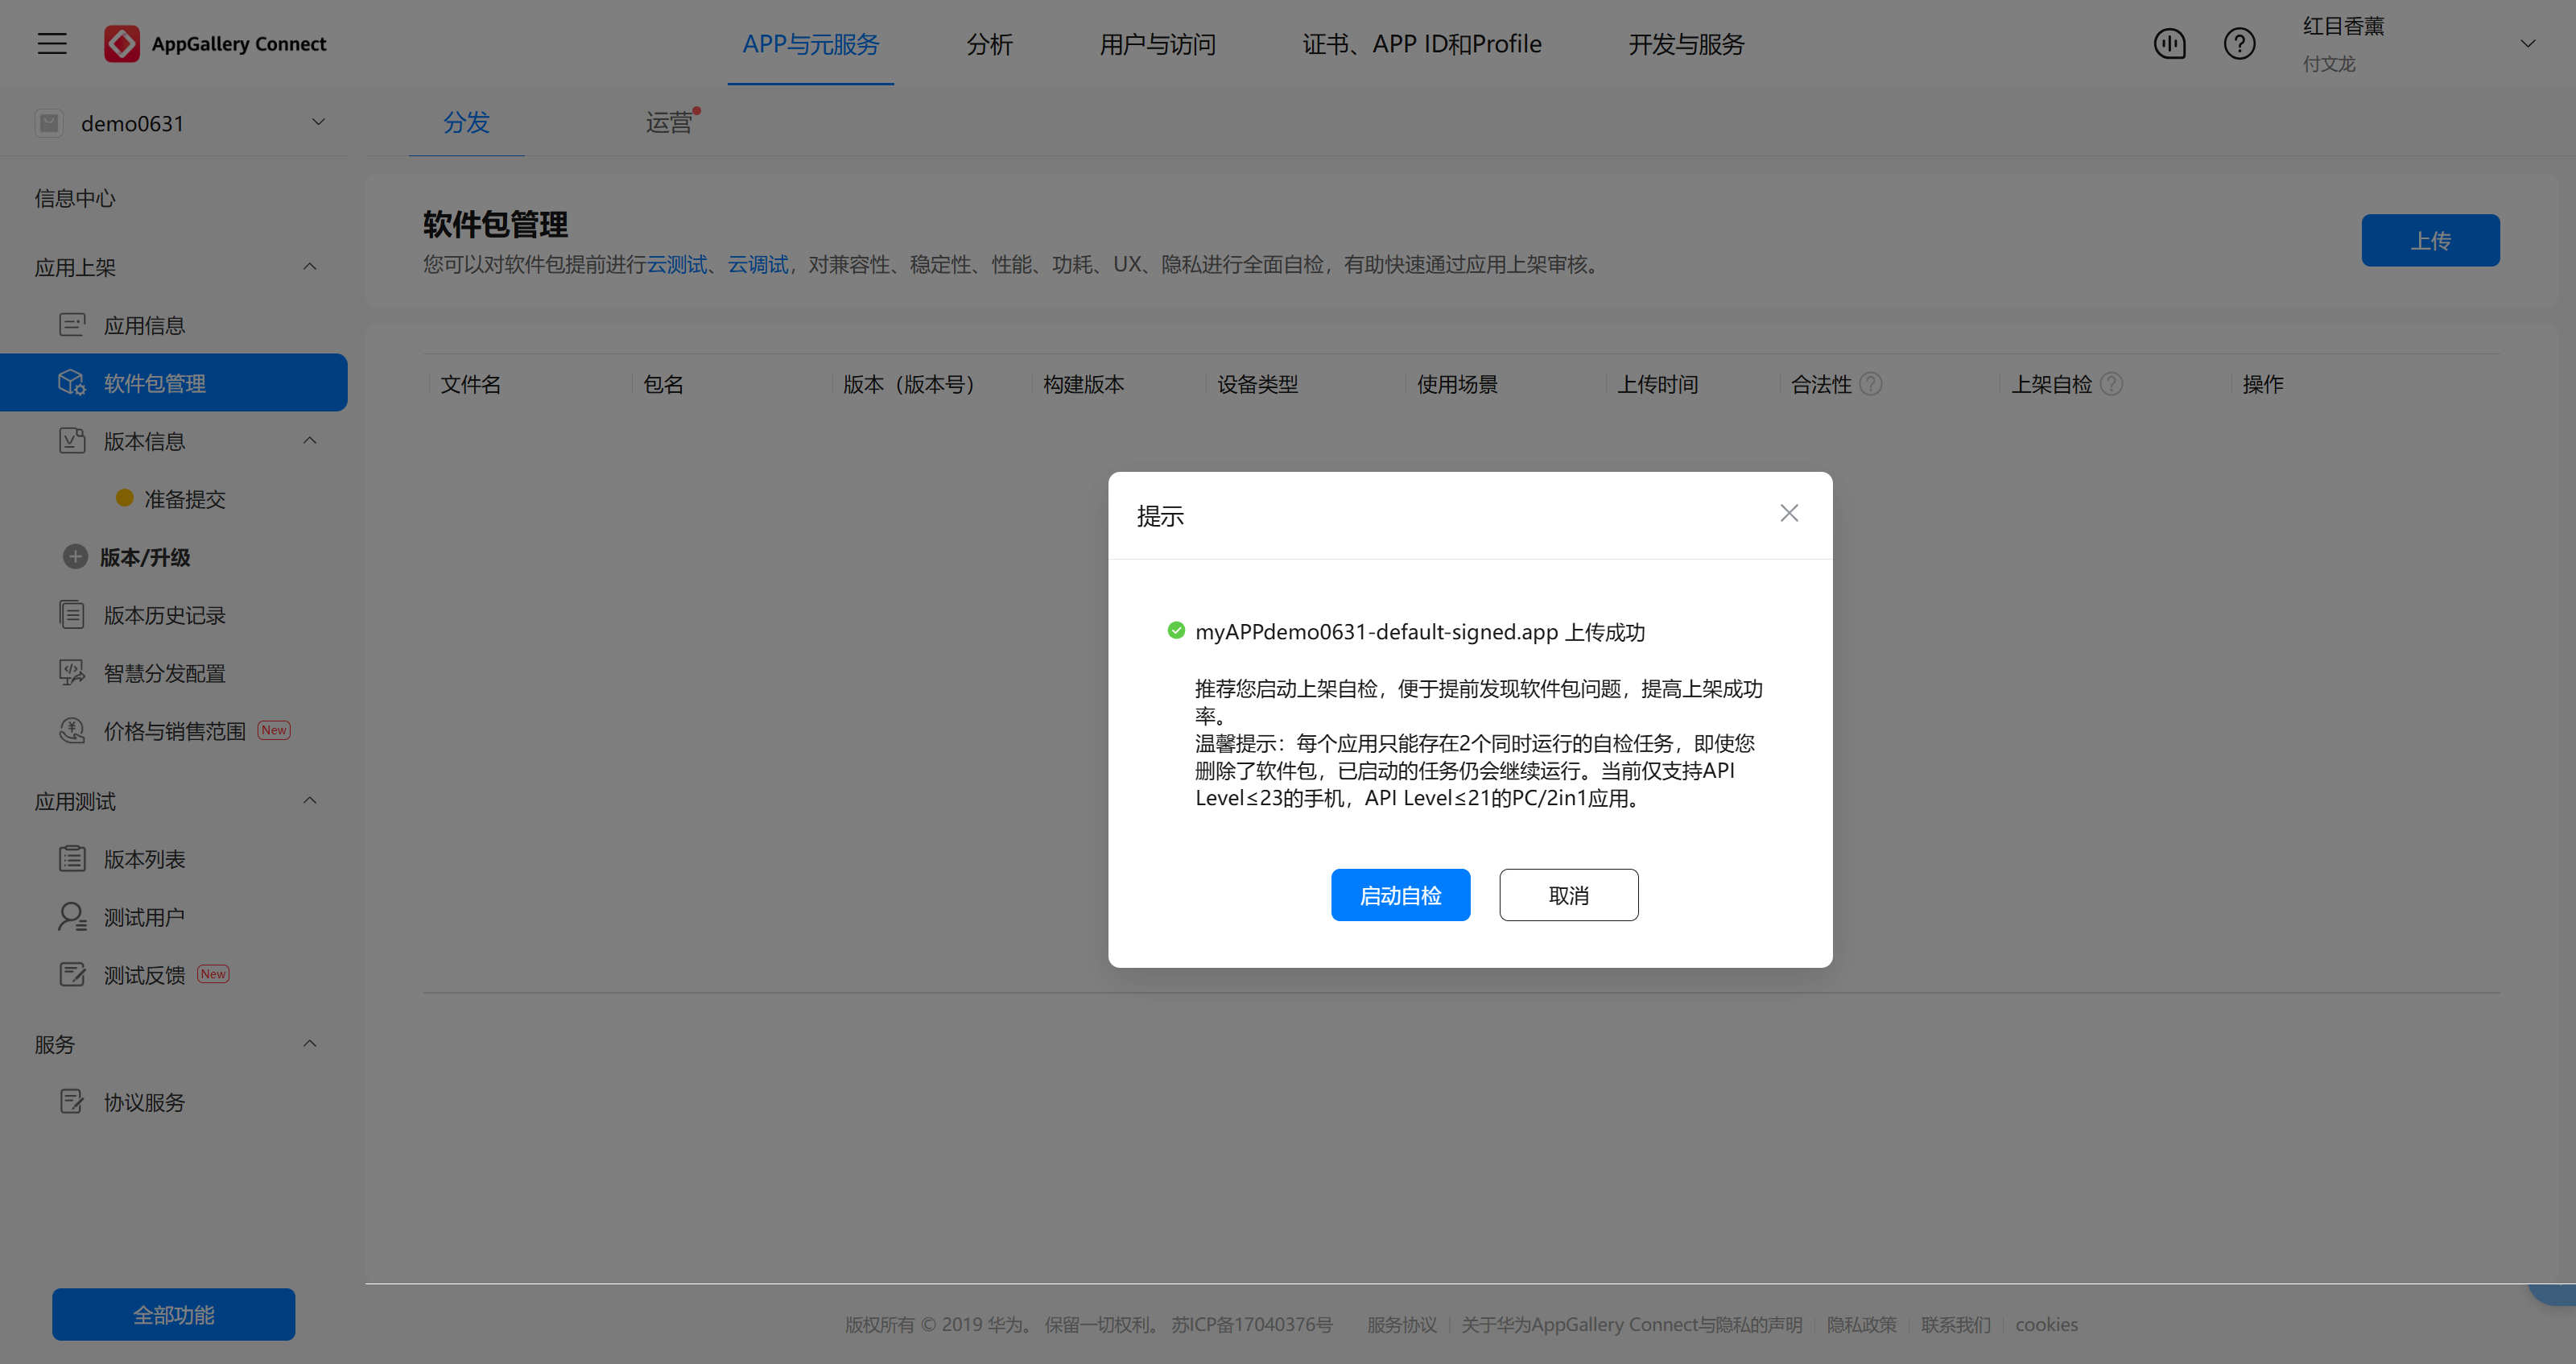The image size is (2576, 1364).
Task: Open the 云测试 link
Action: pos(677,264)
